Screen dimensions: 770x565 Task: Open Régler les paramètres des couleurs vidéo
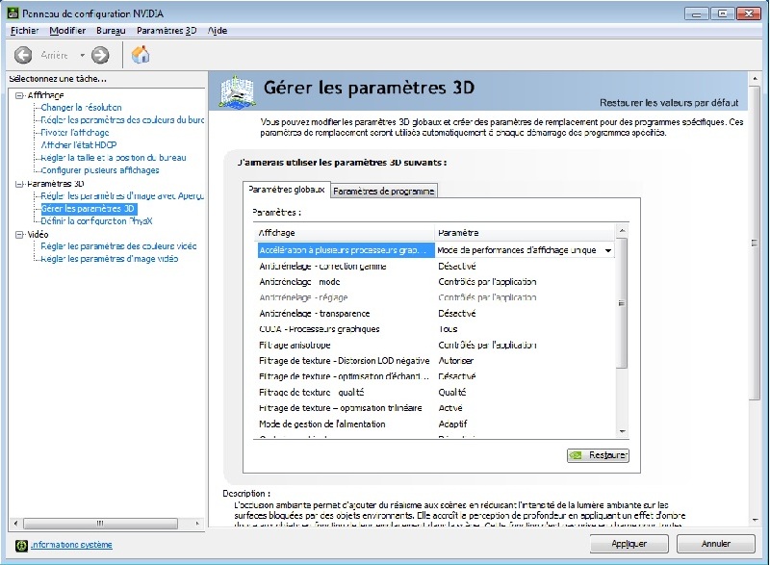pyautogui.click(x=118, y=246)
